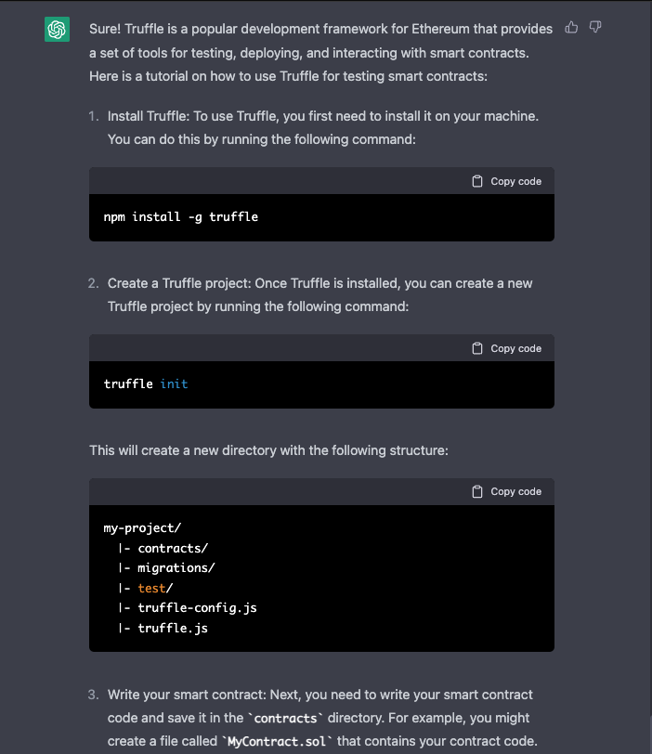Click clipboard icon for truffle init block
The height and width of the screenshot is (754, 652).
[x=477, y=348]
